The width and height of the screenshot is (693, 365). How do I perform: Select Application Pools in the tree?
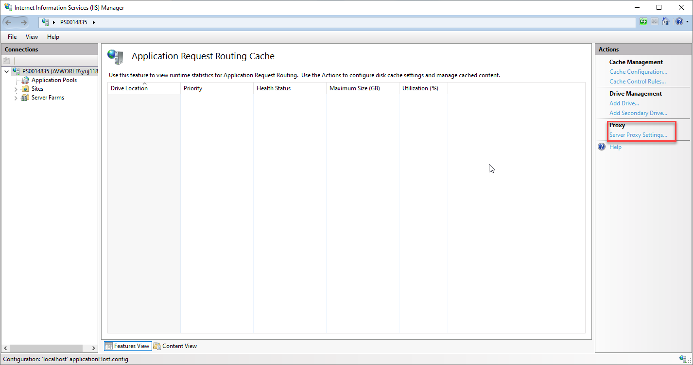54,80
